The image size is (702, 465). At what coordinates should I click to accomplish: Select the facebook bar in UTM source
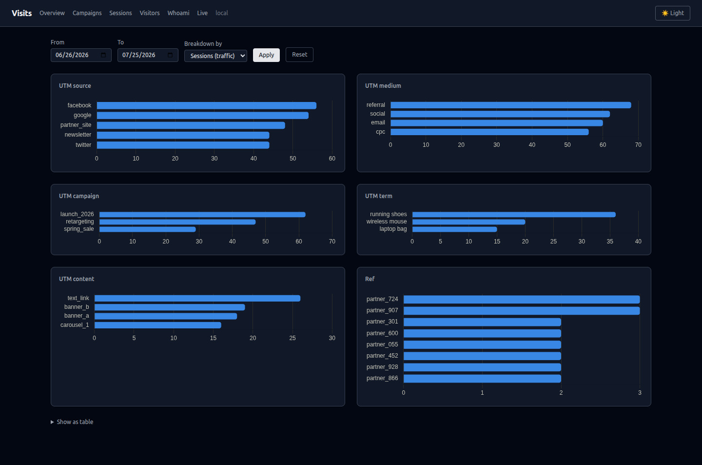(x=207, y=105)
